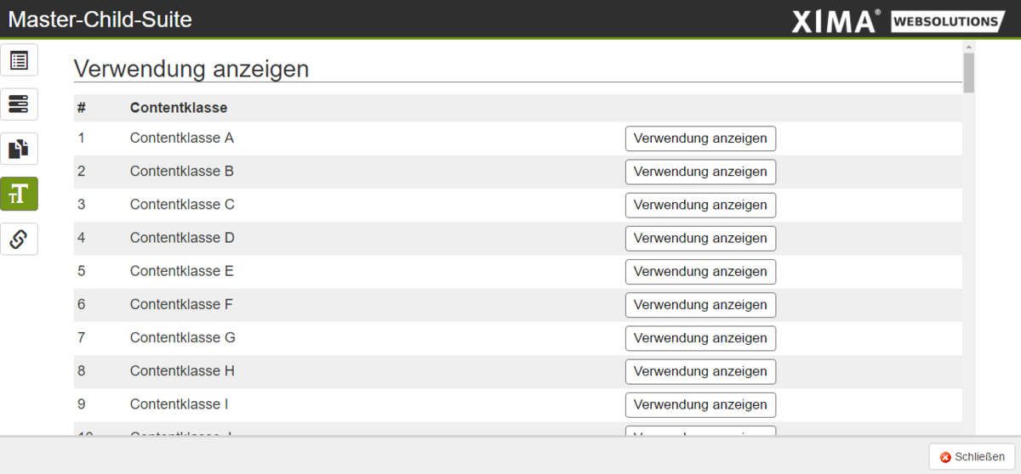This screenshot has height=474, width=1021.
Task: Select the green text-size sidebar icon
Action: [19, 195]
